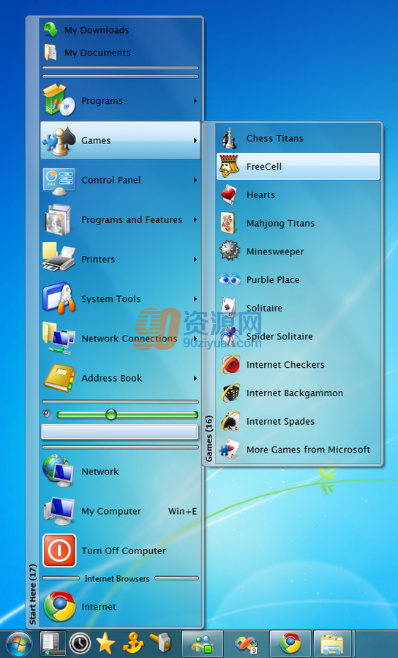The width and height of the screenshot is (398, 658).
Task: Click the Programs box and disc icon
Action: pyautogui.click(x=59, y=100)
